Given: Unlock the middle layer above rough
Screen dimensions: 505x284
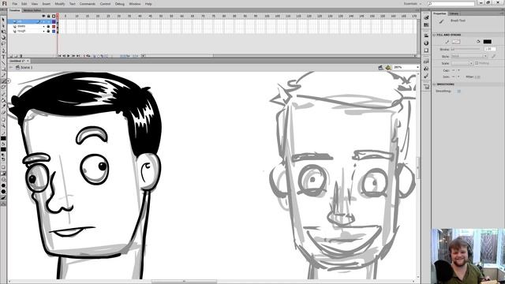Looking at the screenshot, I should point(49,26).
